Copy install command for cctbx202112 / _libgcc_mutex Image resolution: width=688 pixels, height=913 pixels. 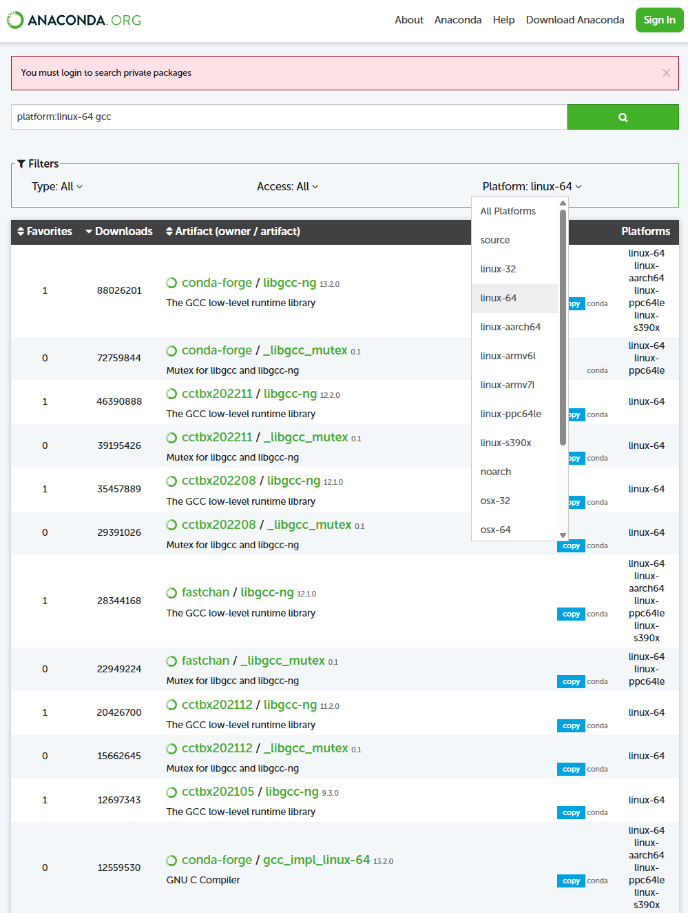coord(571,770)
